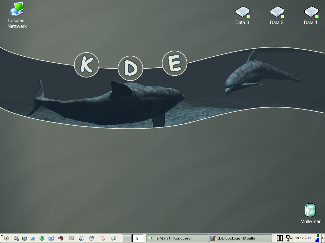Launch the blue mixer control icon in panel
This screenshot has height=243, width=325.
tap(51, 238)
